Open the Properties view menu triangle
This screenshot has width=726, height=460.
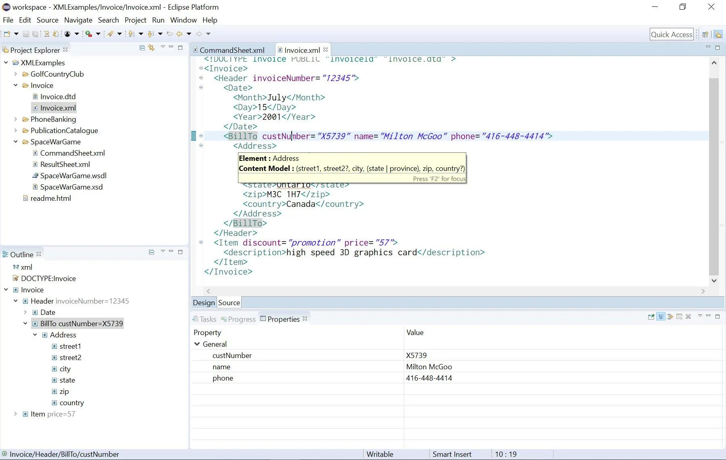pos(700,316)
